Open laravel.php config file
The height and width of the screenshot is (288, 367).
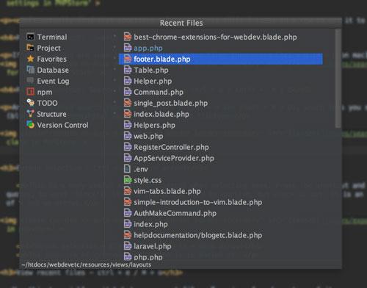[x=153, y=246]
